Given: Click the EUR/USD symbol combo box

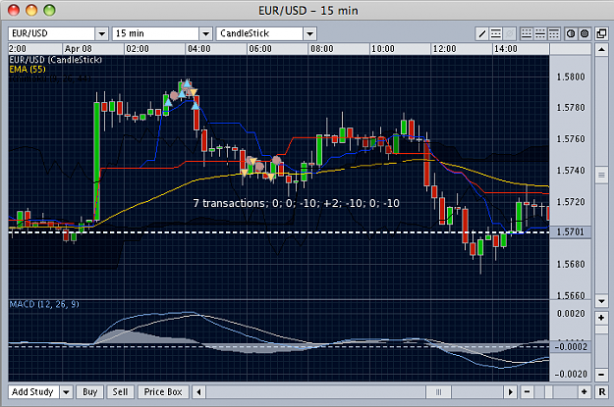Looking at the screenshot, I should point(58,34).
